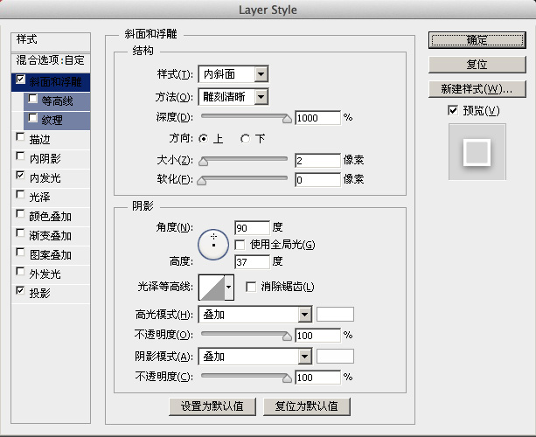Select 混合选项:自定 in styles list

[50, 60]
